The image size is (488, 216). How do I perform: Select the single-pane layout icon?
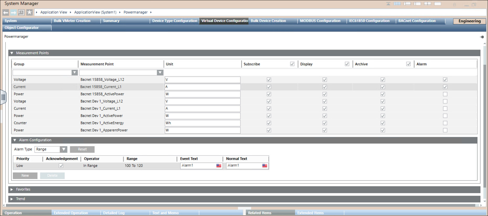438,4
